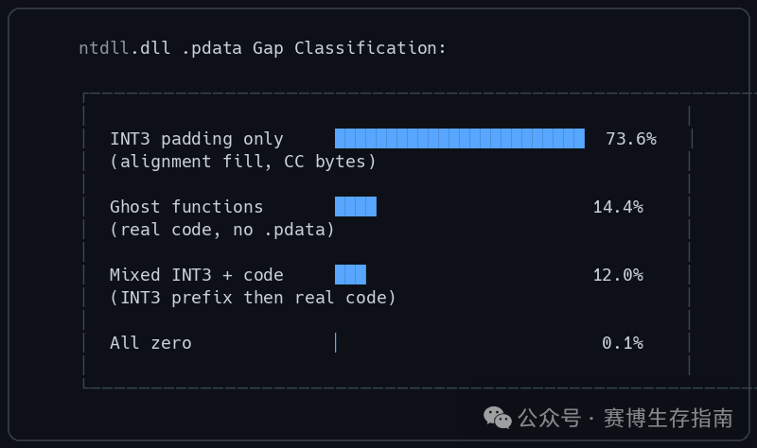Click the 0.1% percentage value
The image size is (757, 448).
[623, 343]
